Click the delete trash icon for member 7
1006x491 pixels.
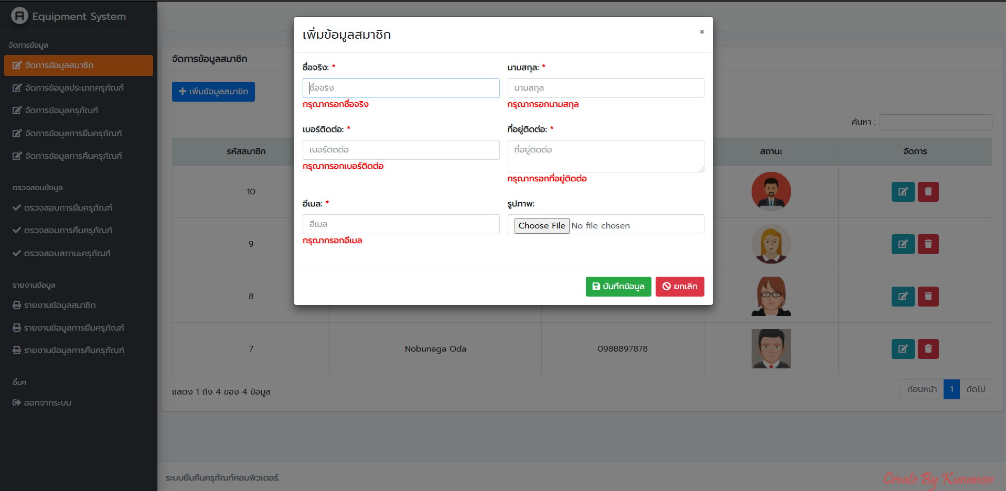coord(928,349)
